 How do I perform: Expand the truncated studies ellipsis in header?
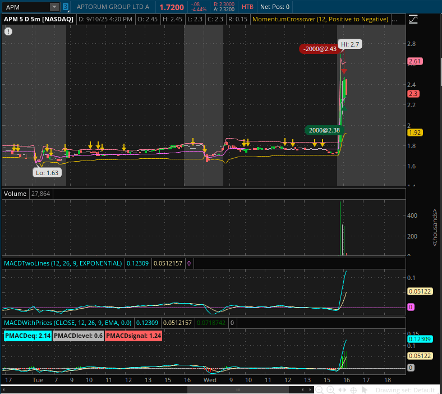[394, 19]
